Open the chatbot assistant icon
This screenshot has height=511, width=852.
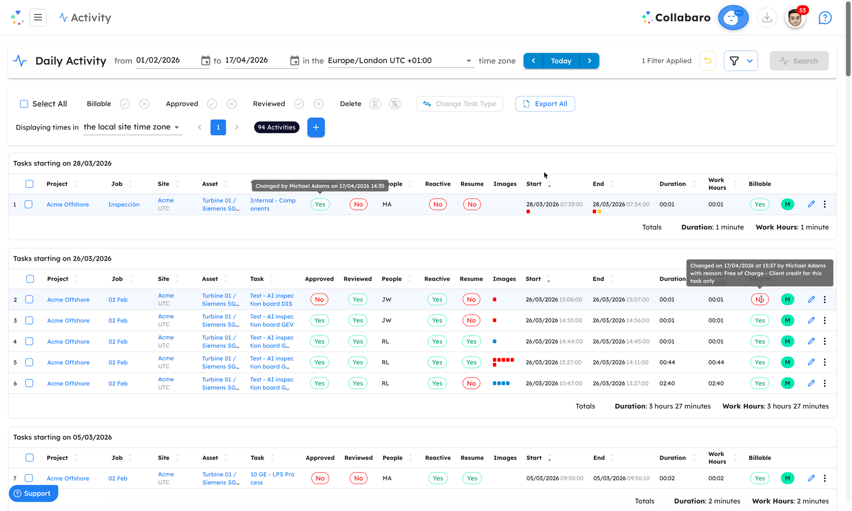point(733,17)
